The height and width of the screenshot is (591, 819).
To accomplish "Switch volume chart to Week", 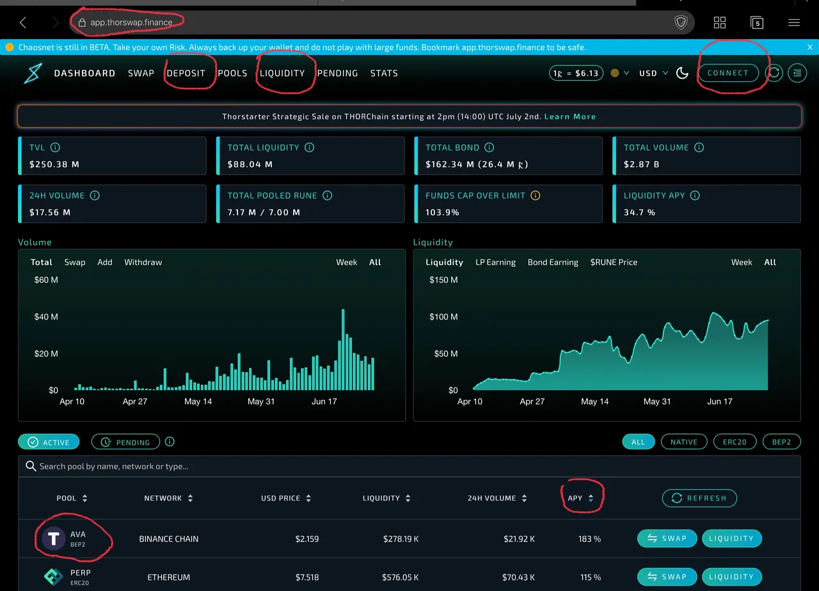I will (347, 262).
